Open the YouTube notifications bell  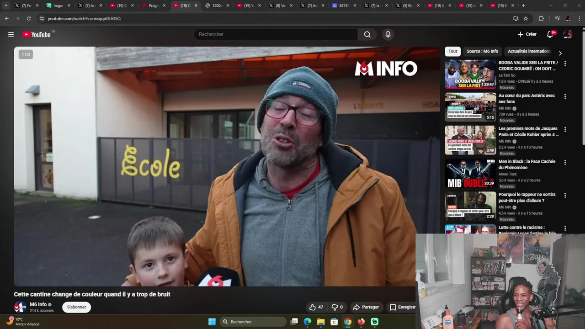[550, 34]
